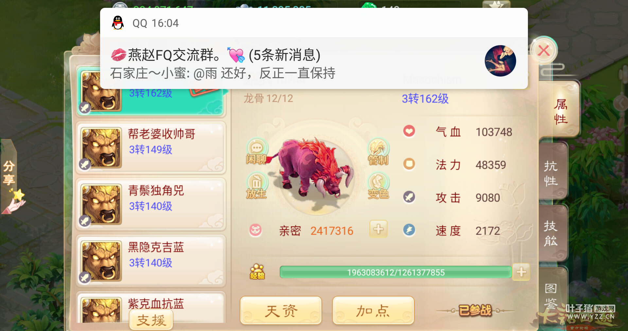The image size is (628, 331).
Task: Select pet 黑隐克吉蓝 in list
Action: pos(151,261)
